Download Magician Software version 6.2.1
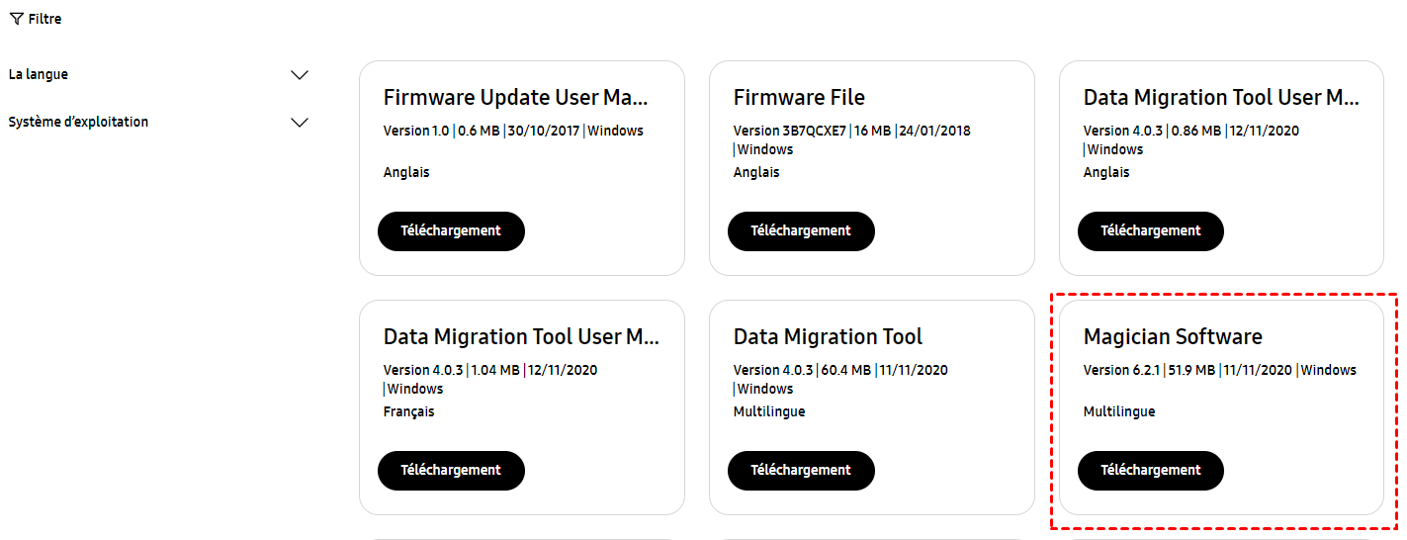The height and width of the screenshot is (540, 1407). click(x=1151, y=470)
